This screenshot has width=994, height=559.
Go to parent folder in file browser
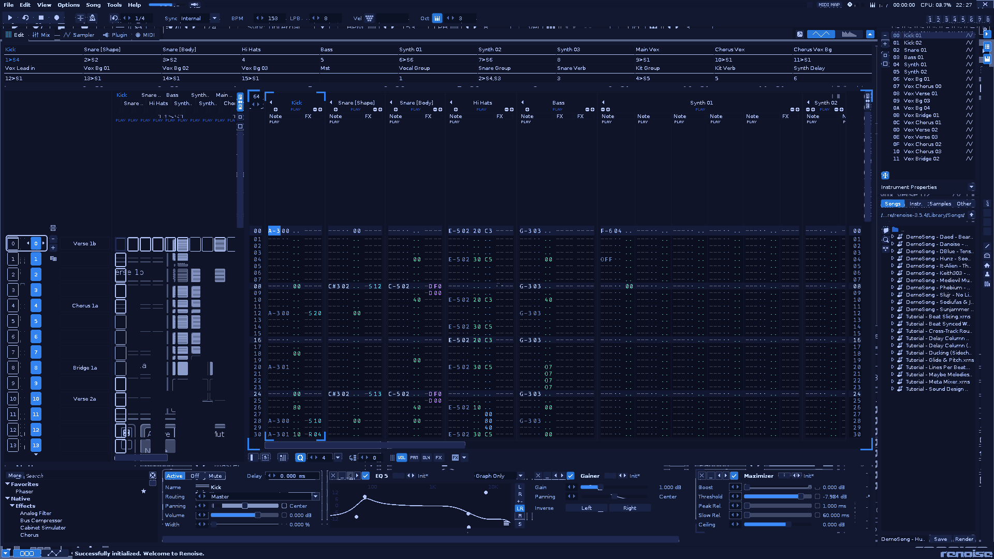972,215
